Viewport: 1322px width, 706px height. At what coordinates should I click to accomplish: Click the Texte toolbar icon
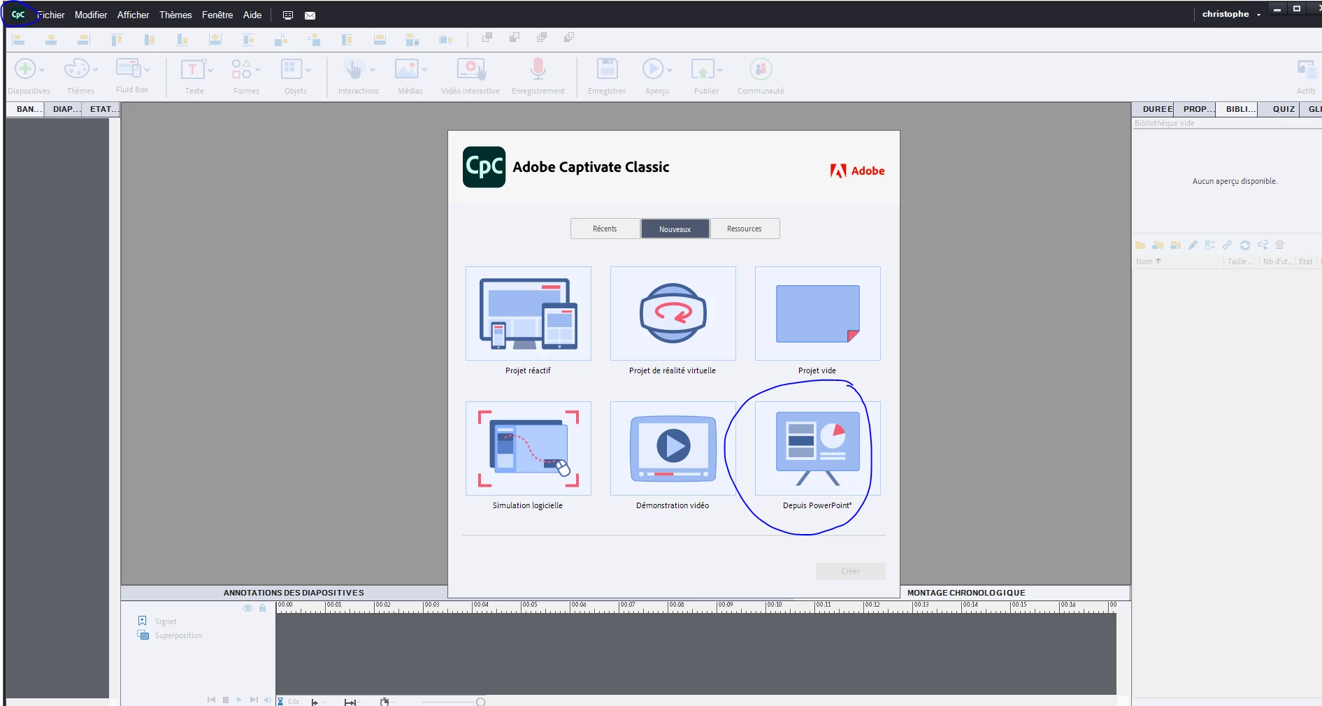[x=192, y=69]
